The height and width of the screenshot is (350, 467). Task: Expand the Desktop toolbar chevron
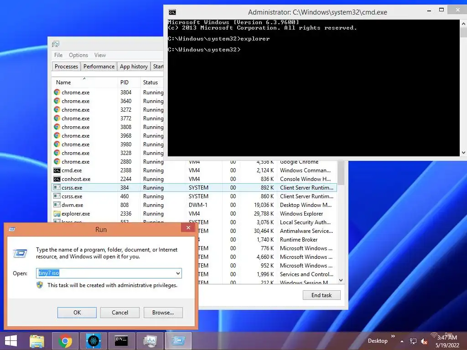click(x=393, y=336)
